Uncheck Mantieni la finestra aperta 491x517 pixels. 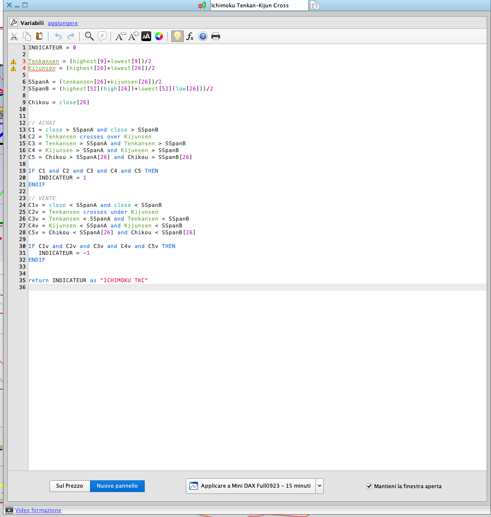pos(369,486)
